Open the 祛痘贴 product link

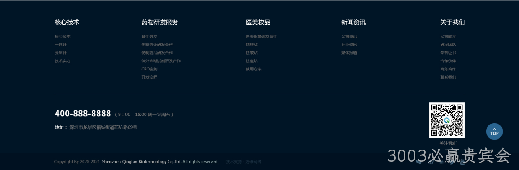pyautogui.click(x=252, y=61)
